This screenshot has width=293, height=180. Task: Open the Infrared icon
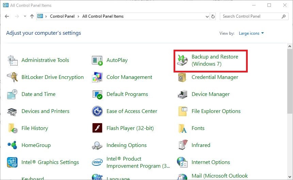click(183, 145)
